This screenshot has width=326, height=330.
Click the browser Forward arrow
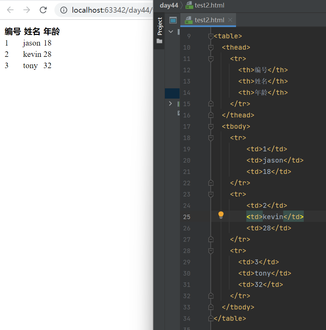(27, 10)
